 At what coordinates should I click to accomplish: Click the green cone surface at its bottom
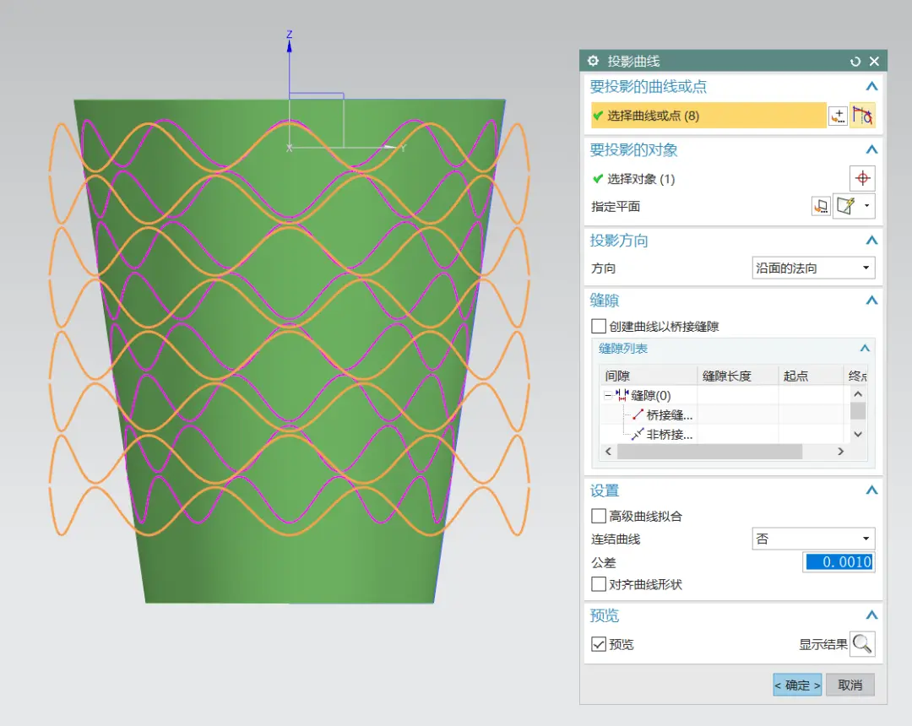point(289,570)
